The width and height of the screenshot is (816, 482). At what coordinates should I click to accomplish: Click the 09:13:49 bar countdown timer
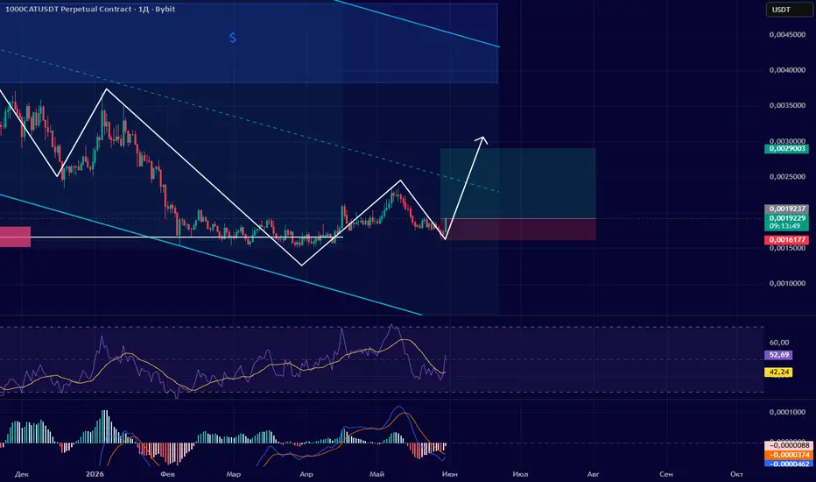[x=786, y=226]
